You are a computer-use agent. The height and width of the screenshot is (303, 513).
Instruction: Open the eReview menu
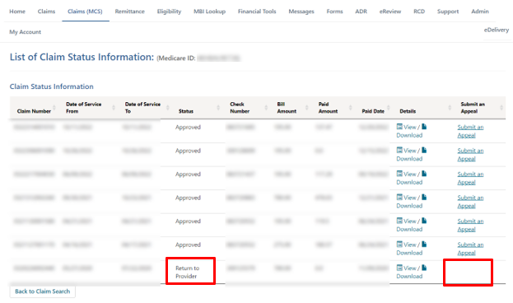click(x=390, y=12)
